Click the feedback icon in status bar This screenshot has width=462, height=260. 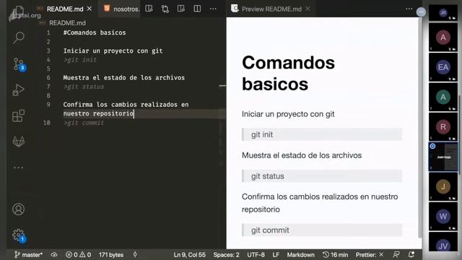click(x=396, y=254)
